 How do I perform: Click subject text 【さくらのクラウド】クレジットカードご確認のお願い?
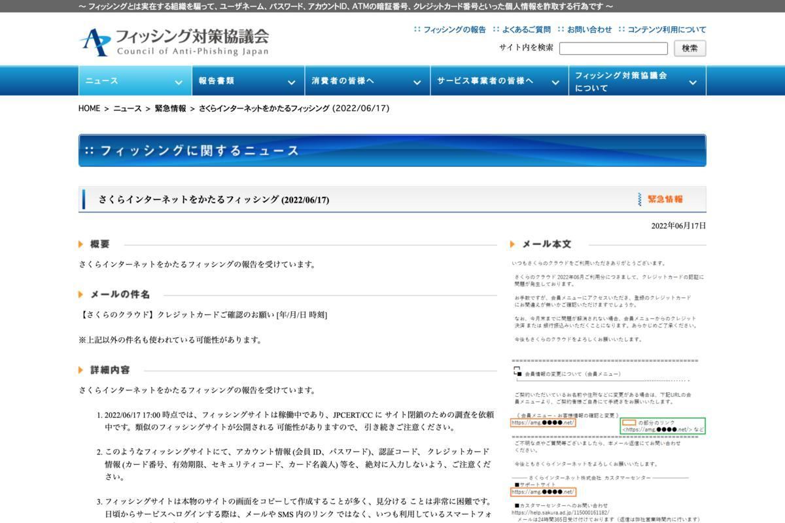coord(177,314)
